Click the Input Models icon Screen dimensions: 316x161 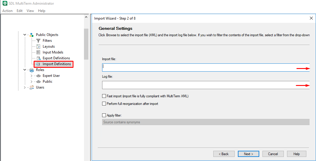(38, 52)
